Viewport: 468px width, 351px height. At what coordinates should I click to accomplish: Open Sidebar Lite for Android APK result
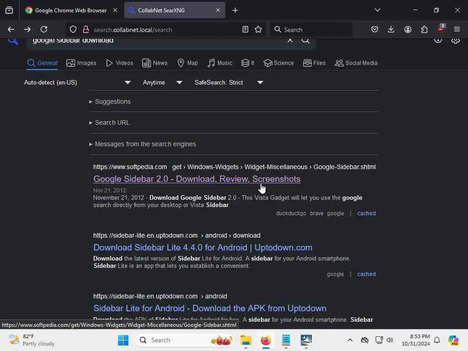[x=209, y=308]
